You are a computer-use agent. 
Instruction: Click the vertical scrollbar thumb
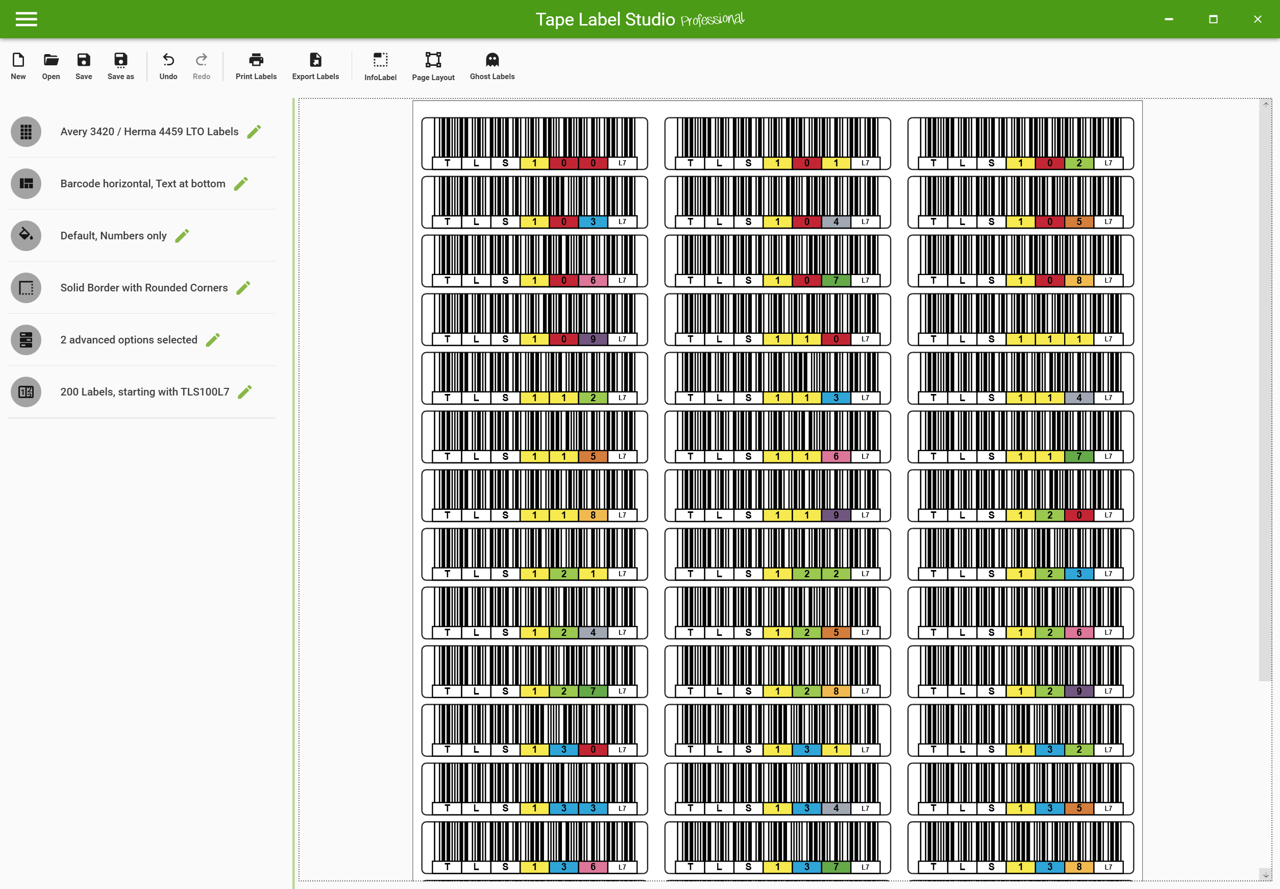click(x=1266, y=395)
